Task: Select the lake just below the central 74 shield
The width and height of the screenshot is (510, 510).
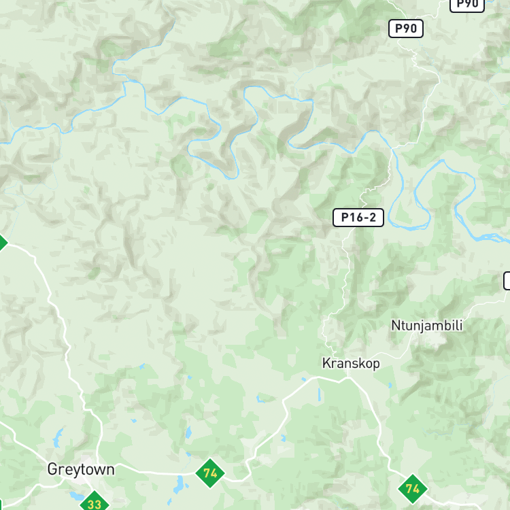Action: tap(180, 485)
